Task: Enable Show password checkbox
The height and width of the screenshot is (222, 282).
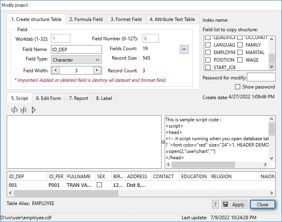Action: [x=237, y=87]
